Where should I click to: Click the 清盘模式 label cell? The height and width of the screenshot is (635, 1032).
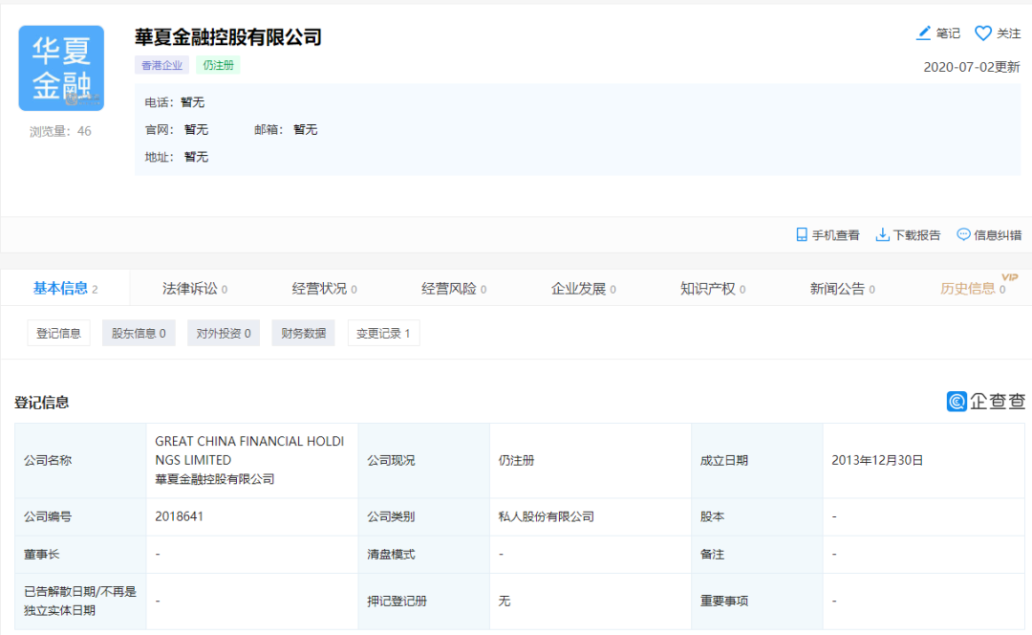coord(424,554)
